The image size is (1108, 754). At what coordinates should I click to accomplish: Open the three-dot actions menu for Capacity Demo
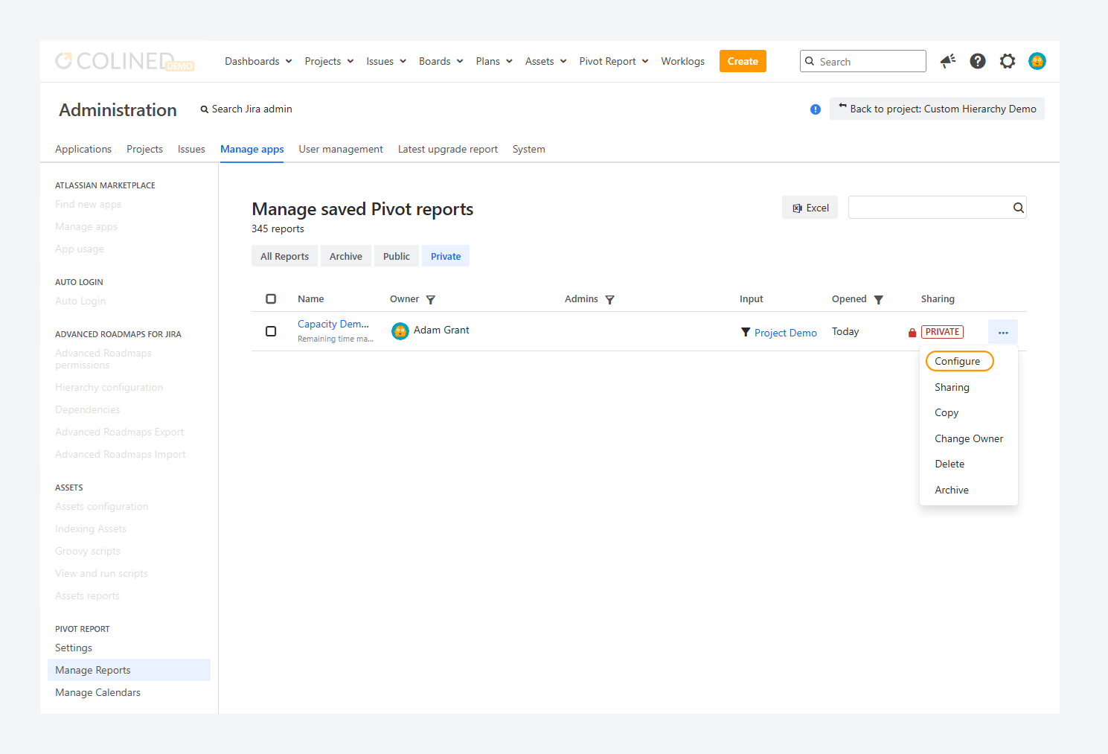coord(1003,332)
